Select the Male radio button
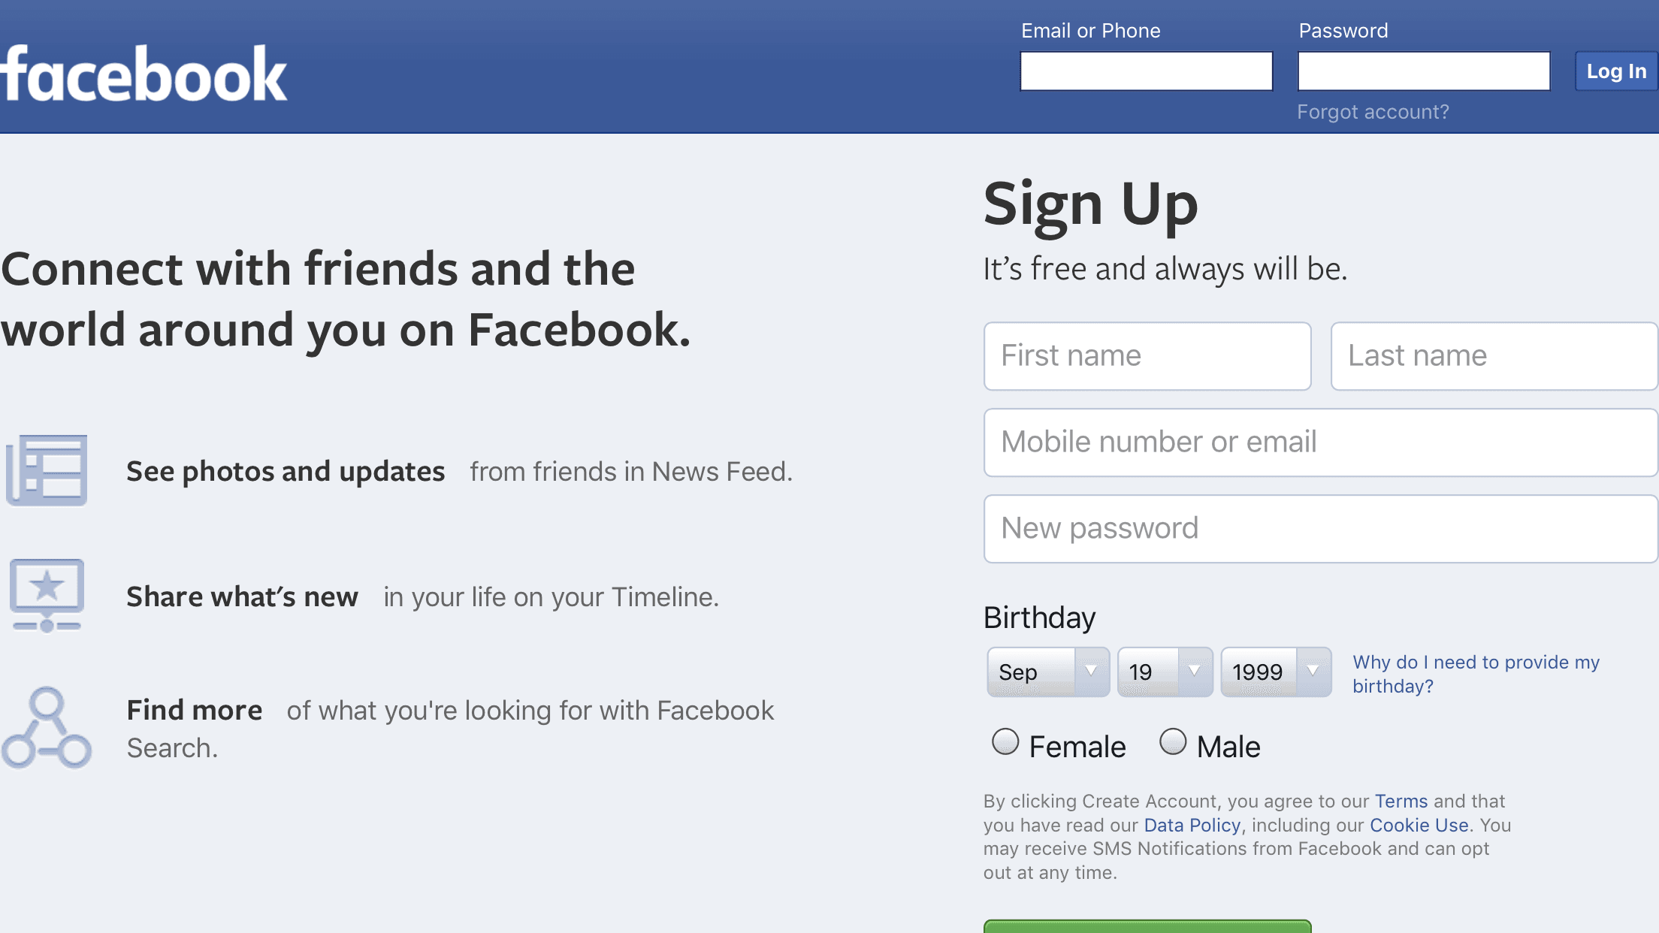Image resolution: width=1659 pixels, height=933 pixels. click(1173, 742)
